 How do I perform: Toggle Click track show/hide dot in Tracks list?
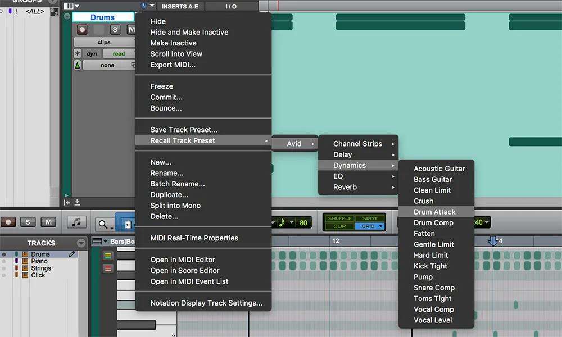click(4, 275)
